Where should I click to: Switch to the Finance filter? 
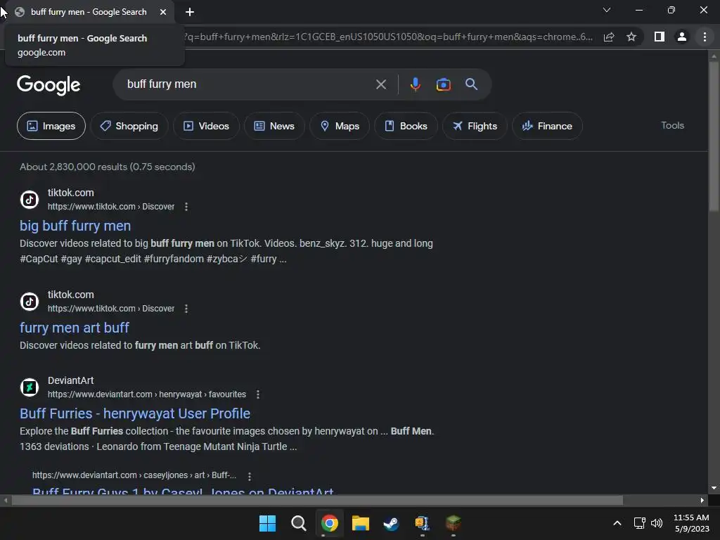pyautogui.click(x=547, y=126)
